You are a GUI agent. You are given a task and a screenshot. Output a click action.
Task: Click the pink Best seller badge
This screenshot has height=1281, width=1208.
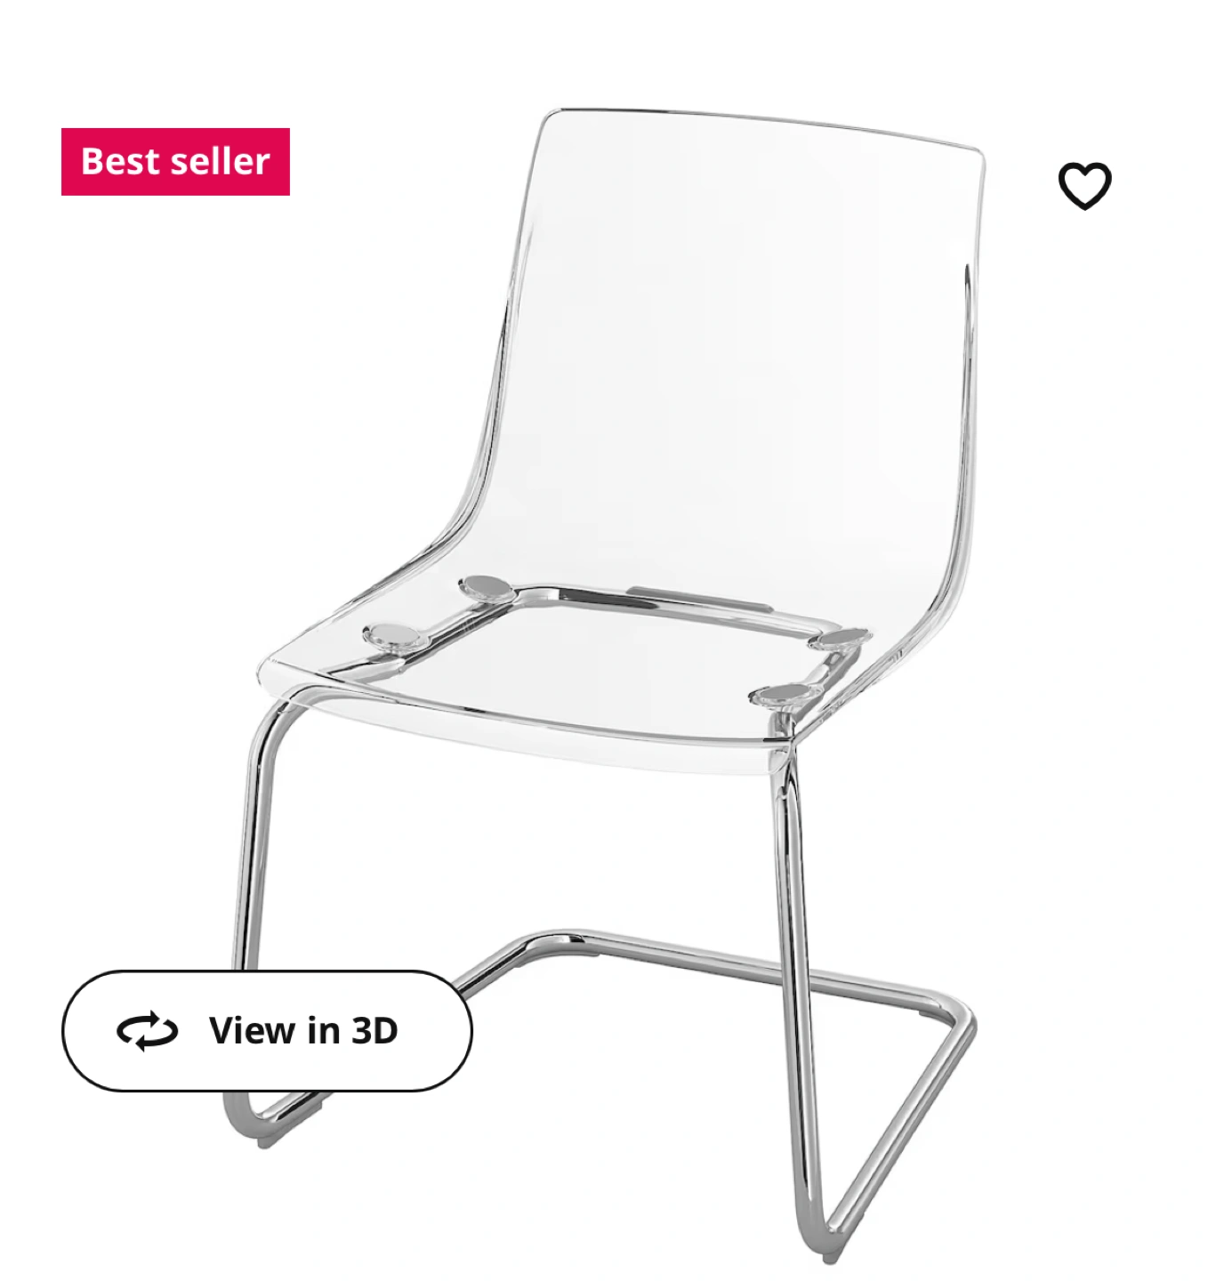click(x=175, y=161)
